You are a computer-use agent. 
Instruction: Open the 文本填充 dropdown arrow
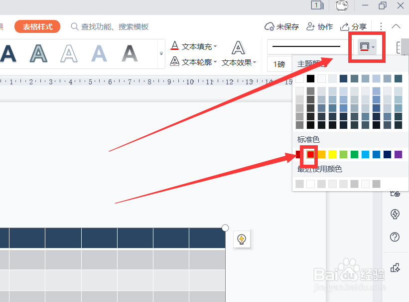coord(215,46)
